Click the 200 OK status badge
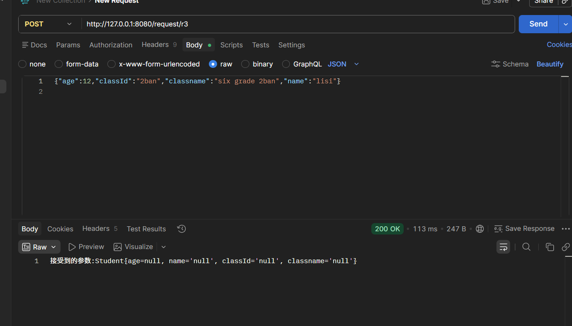Image resolution: width=572 pixels, height=326 pixels. coord(387,229)
